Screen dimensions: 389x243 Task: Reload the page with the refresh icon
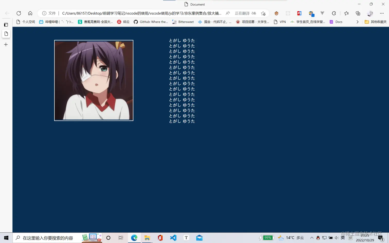[19, 13]
